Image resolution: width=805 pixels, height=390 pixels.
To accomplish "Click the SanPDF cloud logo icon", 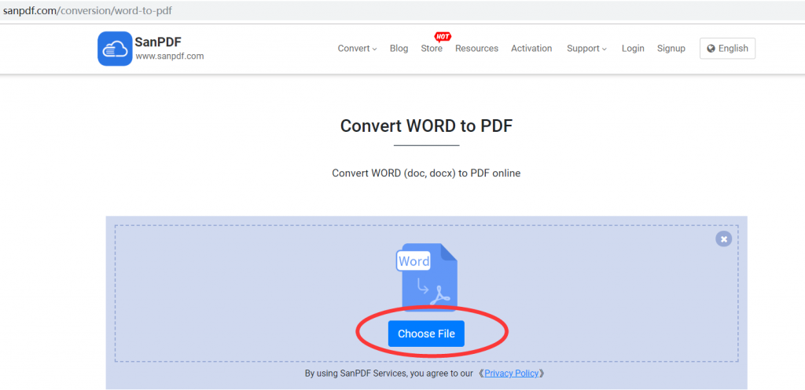I will 115,49.
